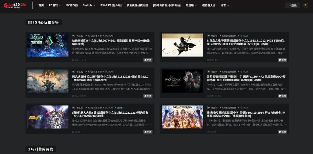This screenshot has height=154, width=313.
Task: Open PS4&5专区[外站] menu item
Action: pyautogui.click(x=111, y=5)
